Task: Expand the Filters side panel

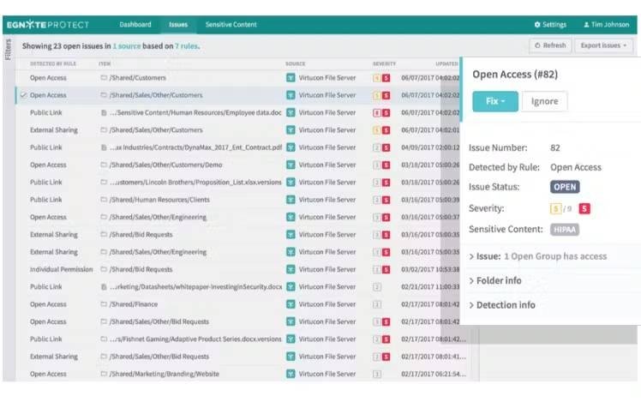Action: coord(9,50)
